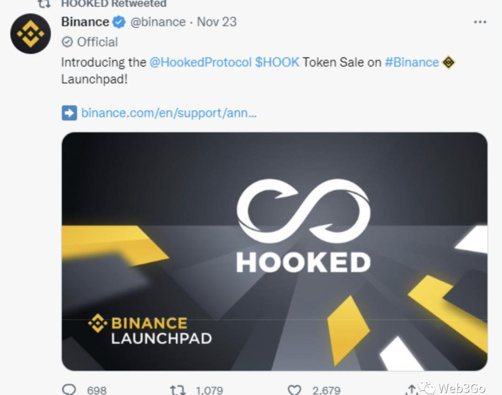Open the tweet's Nov 23 timestamp

point(217,22)
